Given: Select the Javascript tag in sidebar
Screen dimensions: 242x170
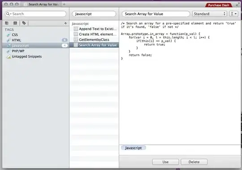Looking at the screenshot, I should point(36,46).
